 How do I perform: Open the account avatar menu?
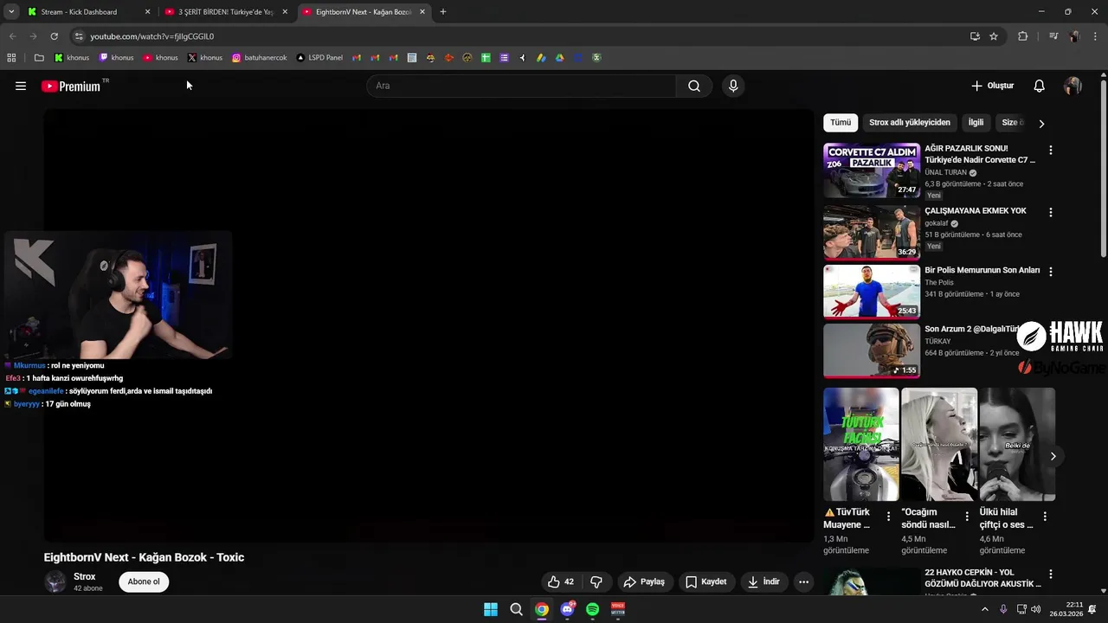coord(1073,86)
